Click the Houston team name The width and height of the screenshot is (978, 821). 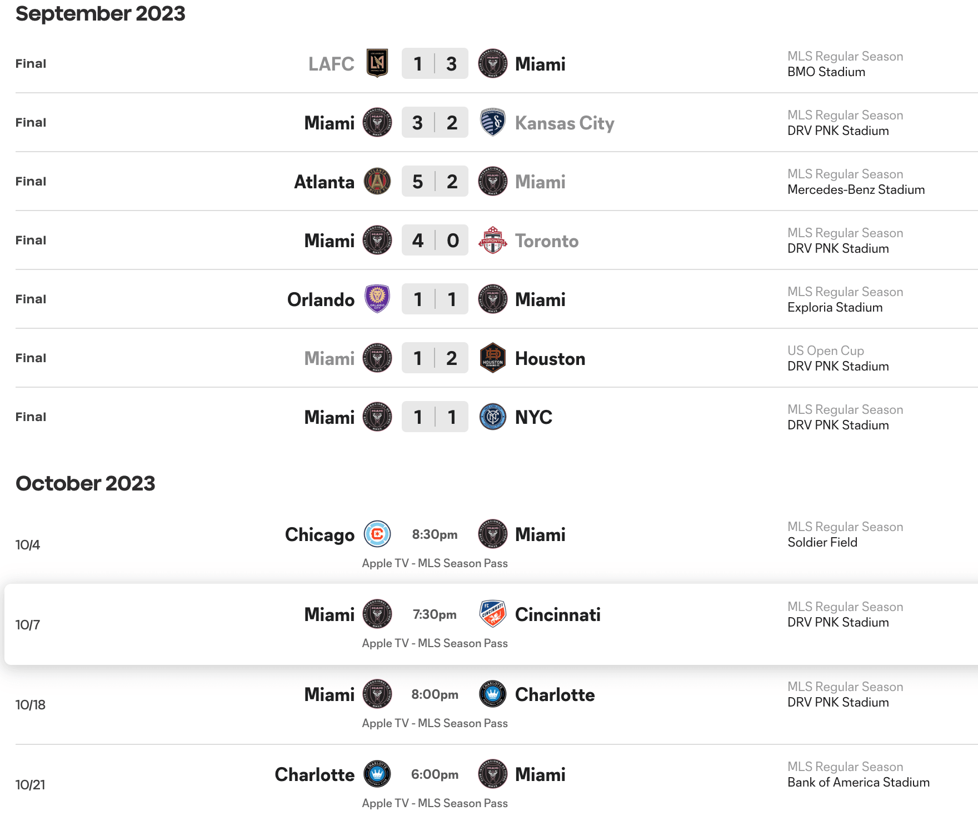pos(550,358)
